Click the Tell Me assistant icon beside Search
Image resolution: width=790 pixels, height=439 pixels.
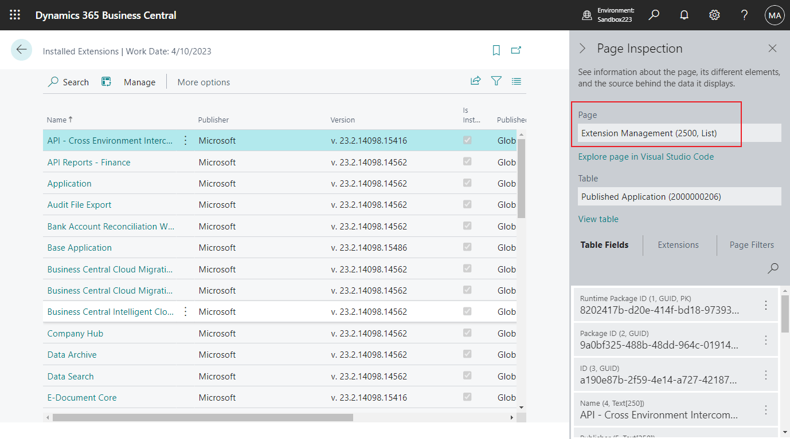[106, 81]
